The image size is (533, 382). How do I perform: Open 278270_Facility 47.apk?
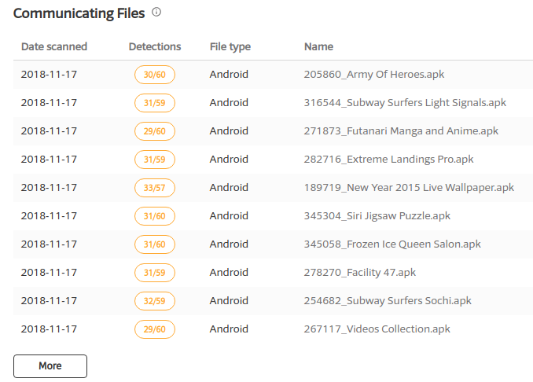[x=359, y=273]
